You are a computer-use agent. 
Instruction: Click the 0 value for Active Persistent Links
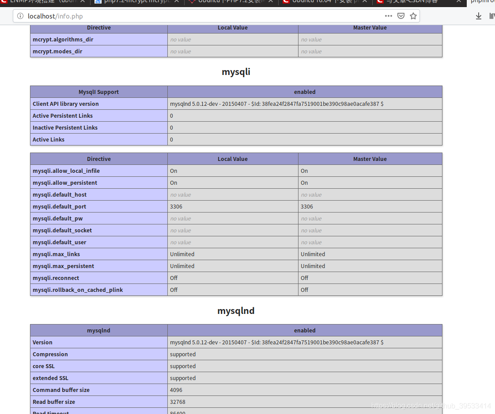pos(171,116)
